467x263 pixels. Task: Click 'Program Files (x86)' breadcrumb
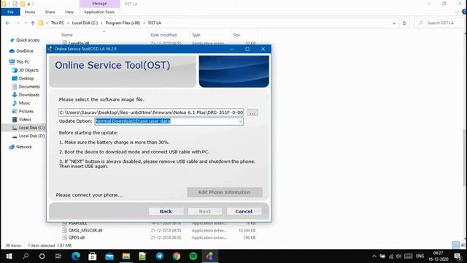(x=123, y=23)
